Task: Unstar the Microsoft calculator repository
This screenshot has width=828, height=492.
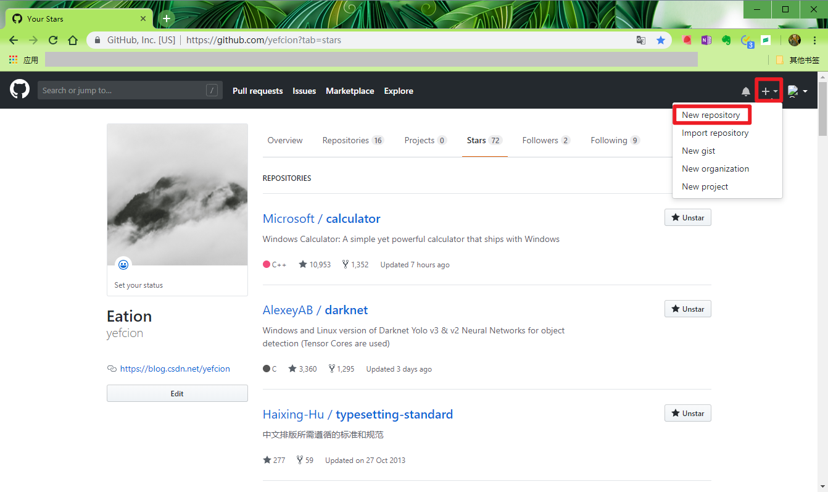Action: [x=687, y=217]
